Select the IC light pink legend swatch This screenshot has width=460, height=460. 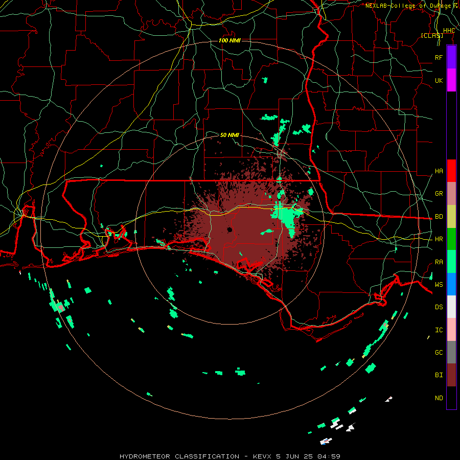[x=451, y=330]
